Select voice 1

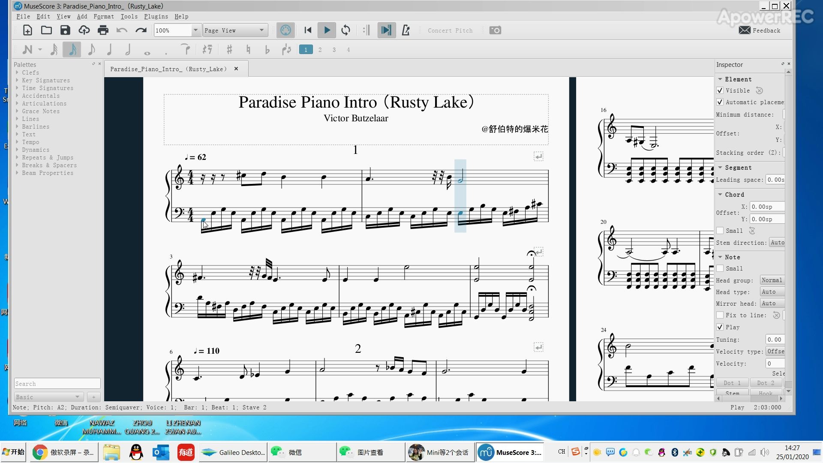point(306,50)
